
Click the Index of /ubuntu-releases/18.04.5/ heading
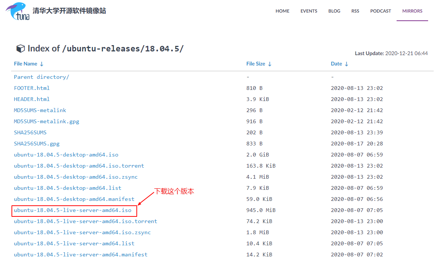[106, 49]
